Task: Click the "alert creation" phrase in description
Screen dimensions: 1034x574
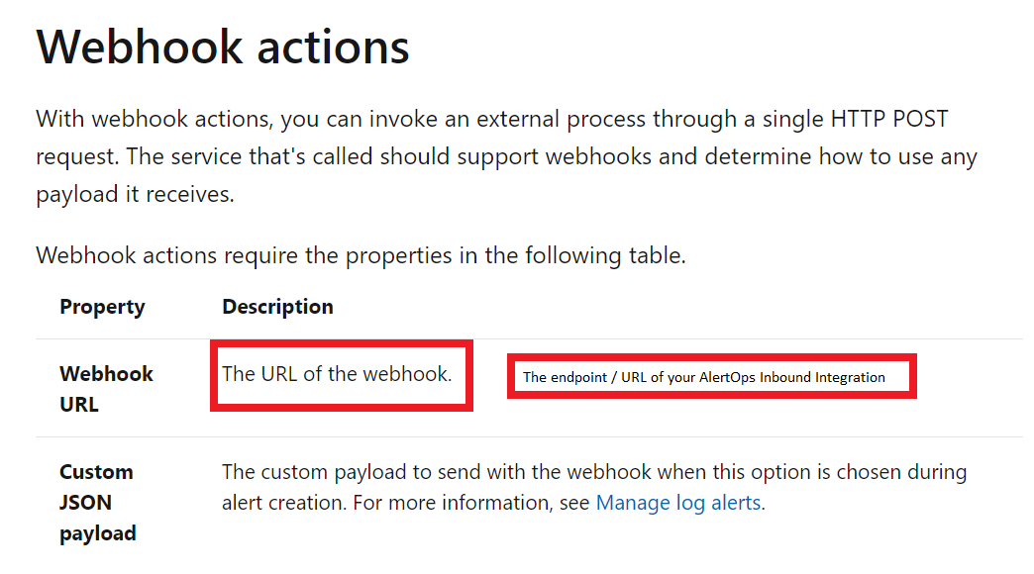Action: click(281, 503)
